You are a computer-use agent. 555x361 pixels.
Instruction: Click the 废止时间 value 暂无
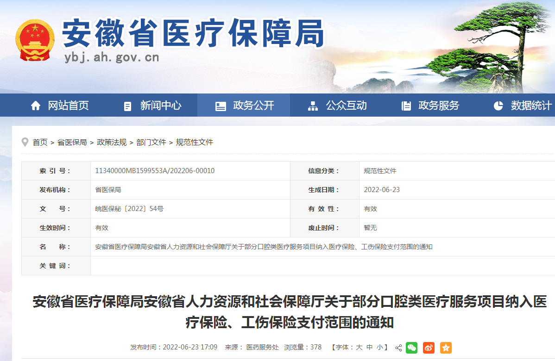[370, 228]
